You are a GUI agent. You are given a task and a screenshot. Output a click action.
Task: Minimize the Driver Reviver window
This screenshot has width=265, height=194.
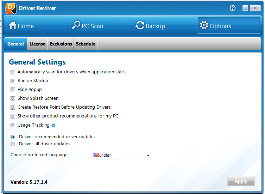click(x=245, y=8)
